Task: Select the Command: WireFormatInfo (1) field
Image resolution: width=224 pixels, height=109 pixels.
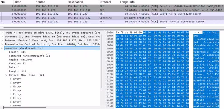Action: (x=30, y=56)
